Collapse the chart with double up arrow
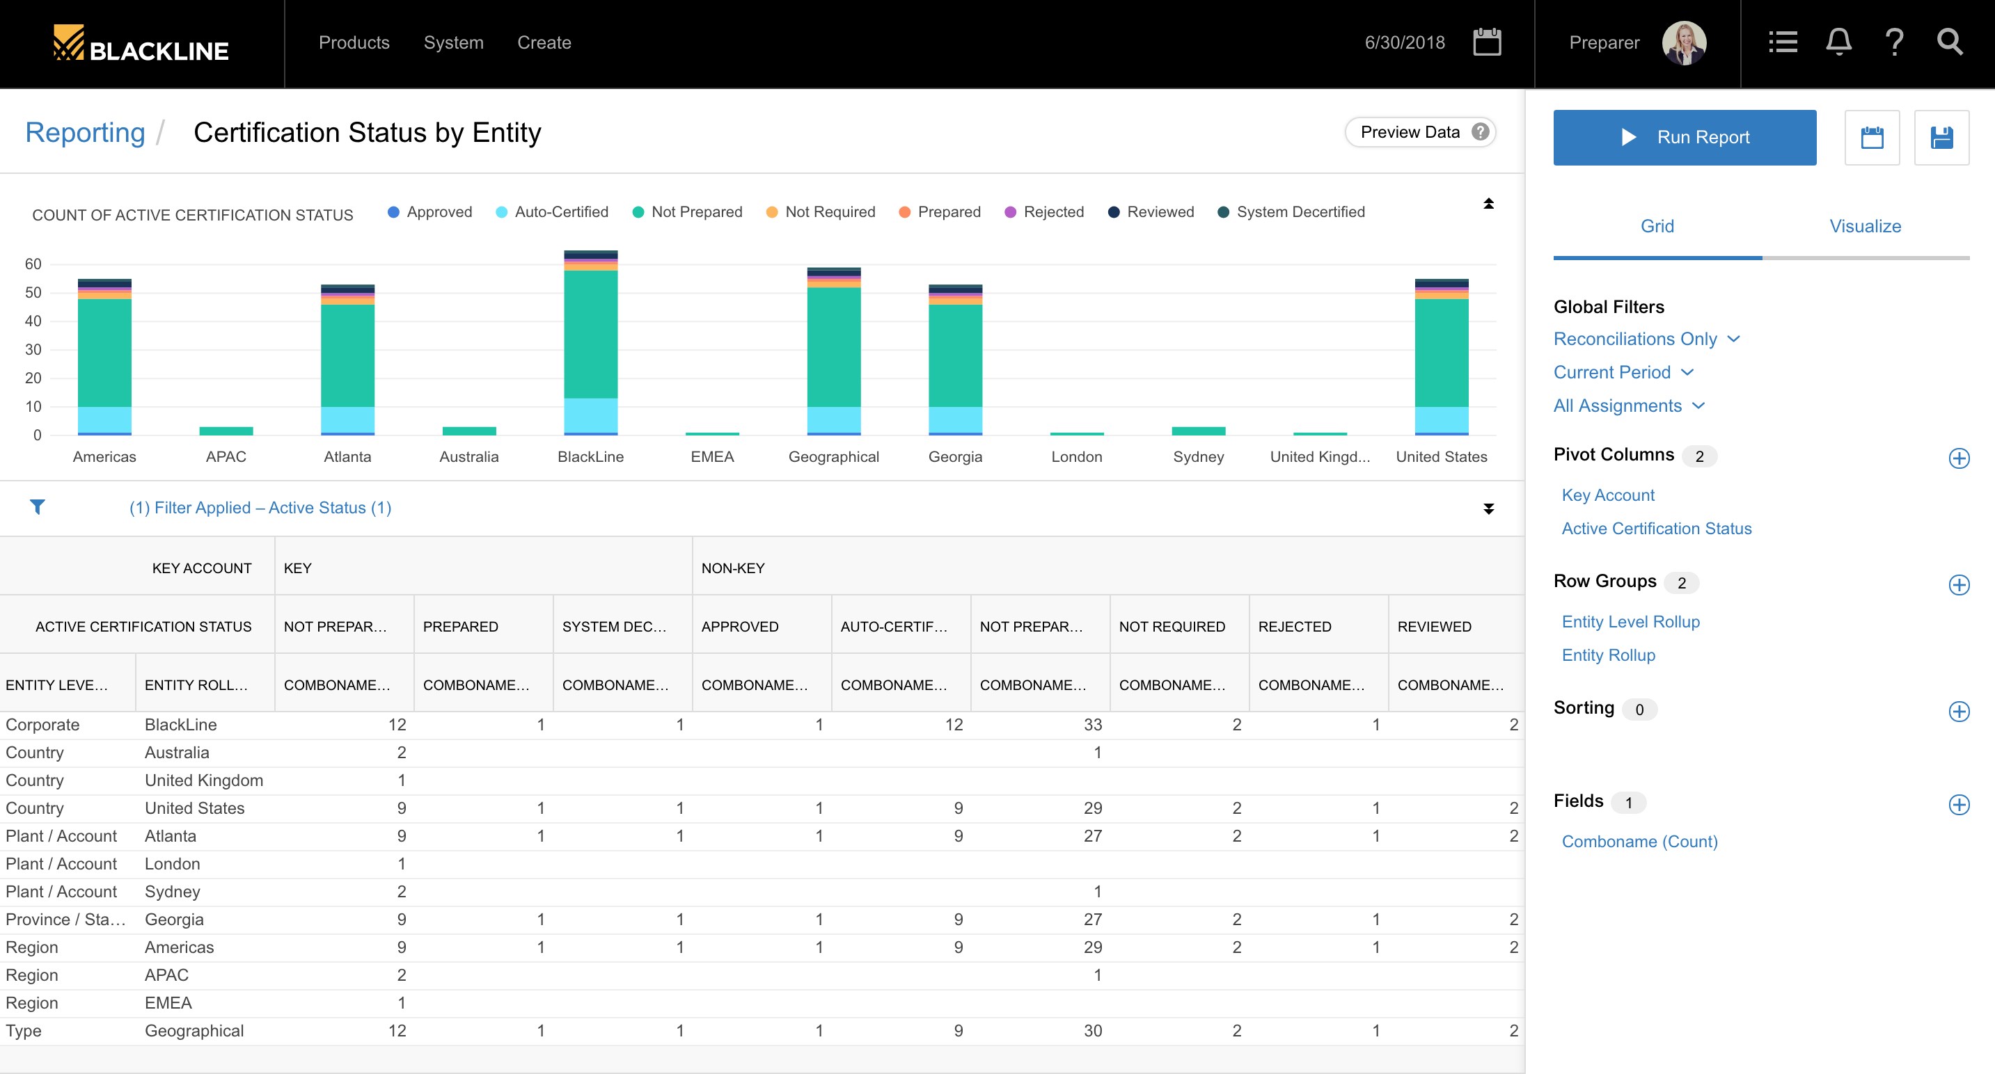Viewport: 1995px width, 1074px height. (1488, 204)
